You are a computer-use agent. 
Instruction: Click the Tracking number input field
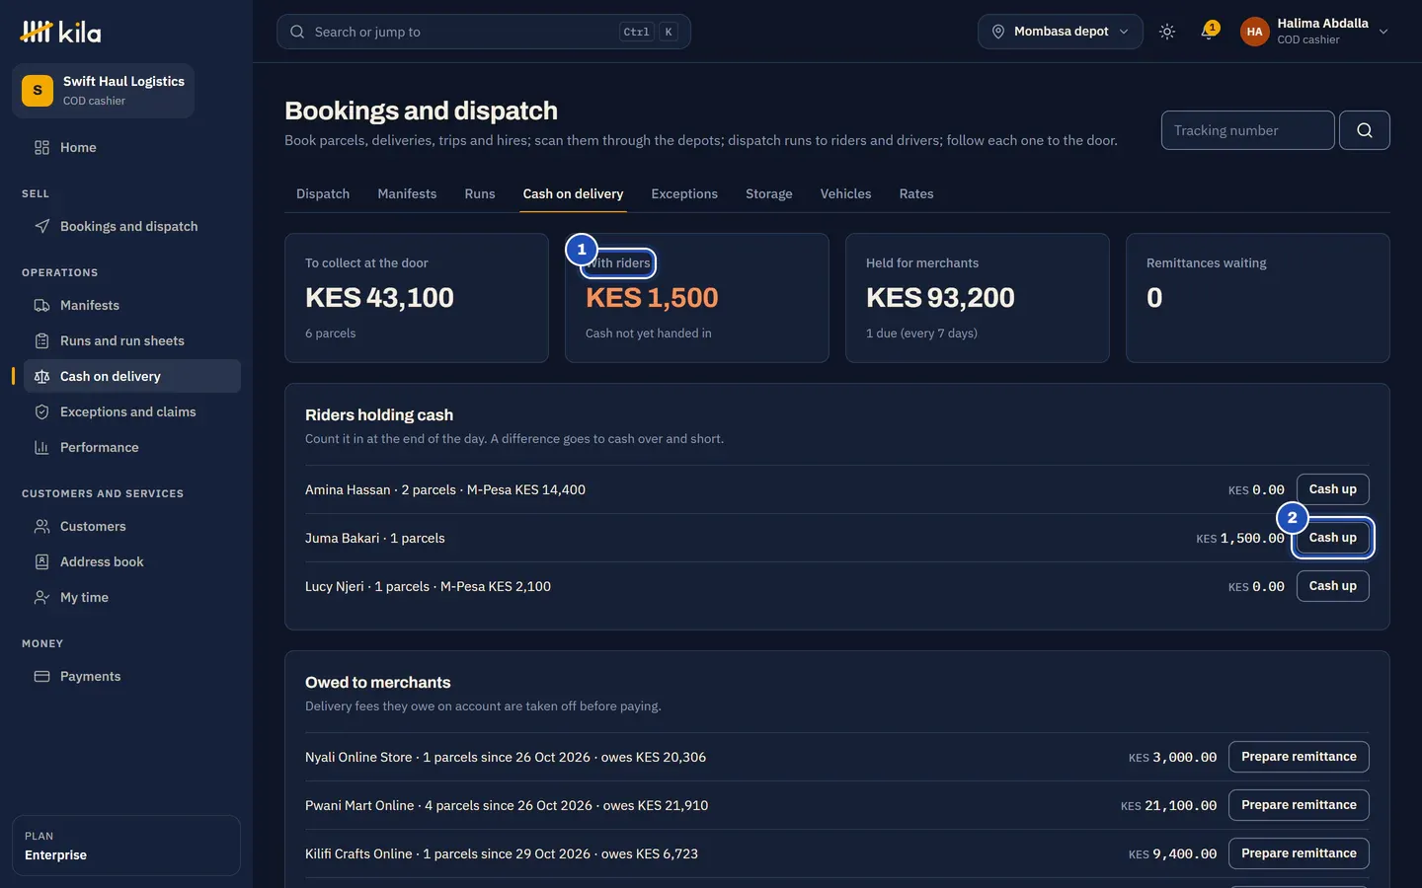[1248, 130]
